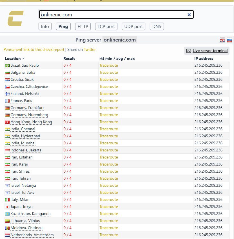Click the Lithuania, Vilnius location name
Viewport: 234px width, 239px height.
[25, 221]
